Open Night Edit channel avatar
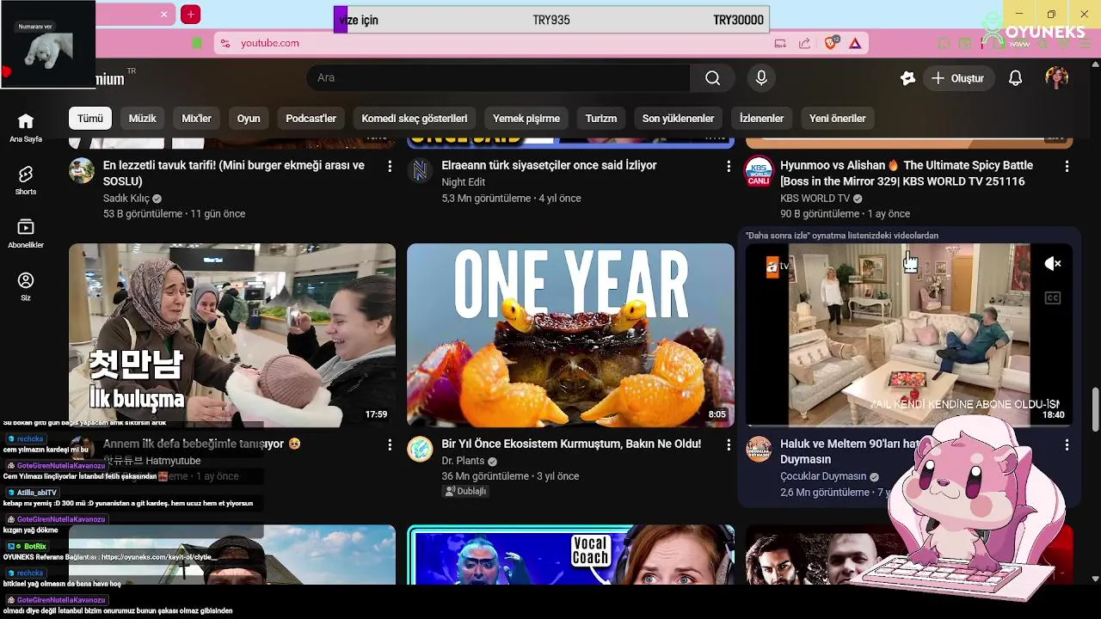1101x619 pixels. tap(420, 170)
